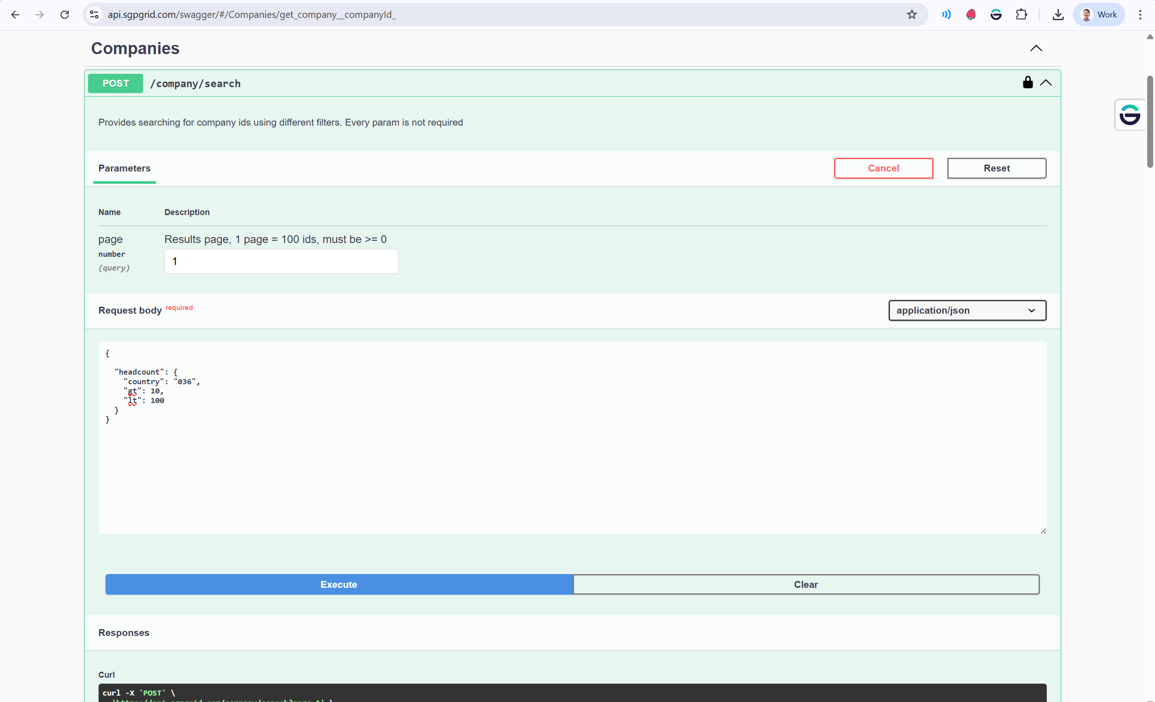Click the "country": "036" line
This screenshot has width=1155, height=702.
coord(162,381)
